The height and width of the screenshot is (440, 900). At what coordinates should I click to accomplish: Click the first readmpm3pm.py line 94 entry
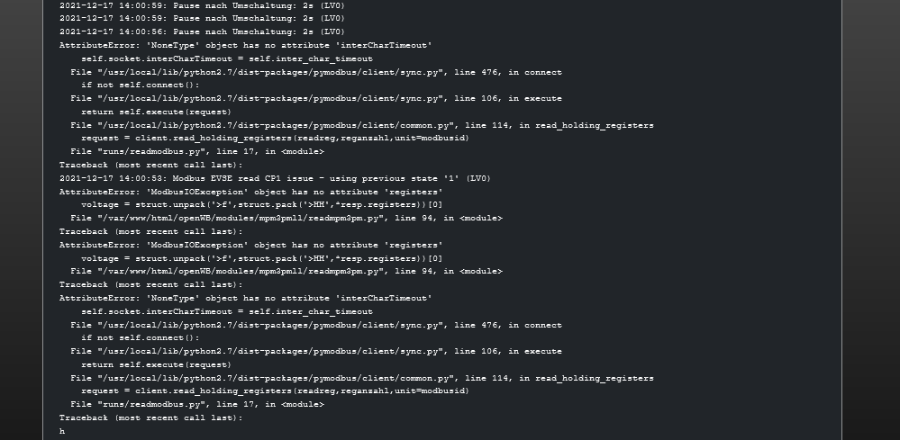click(x=286, y=218)
